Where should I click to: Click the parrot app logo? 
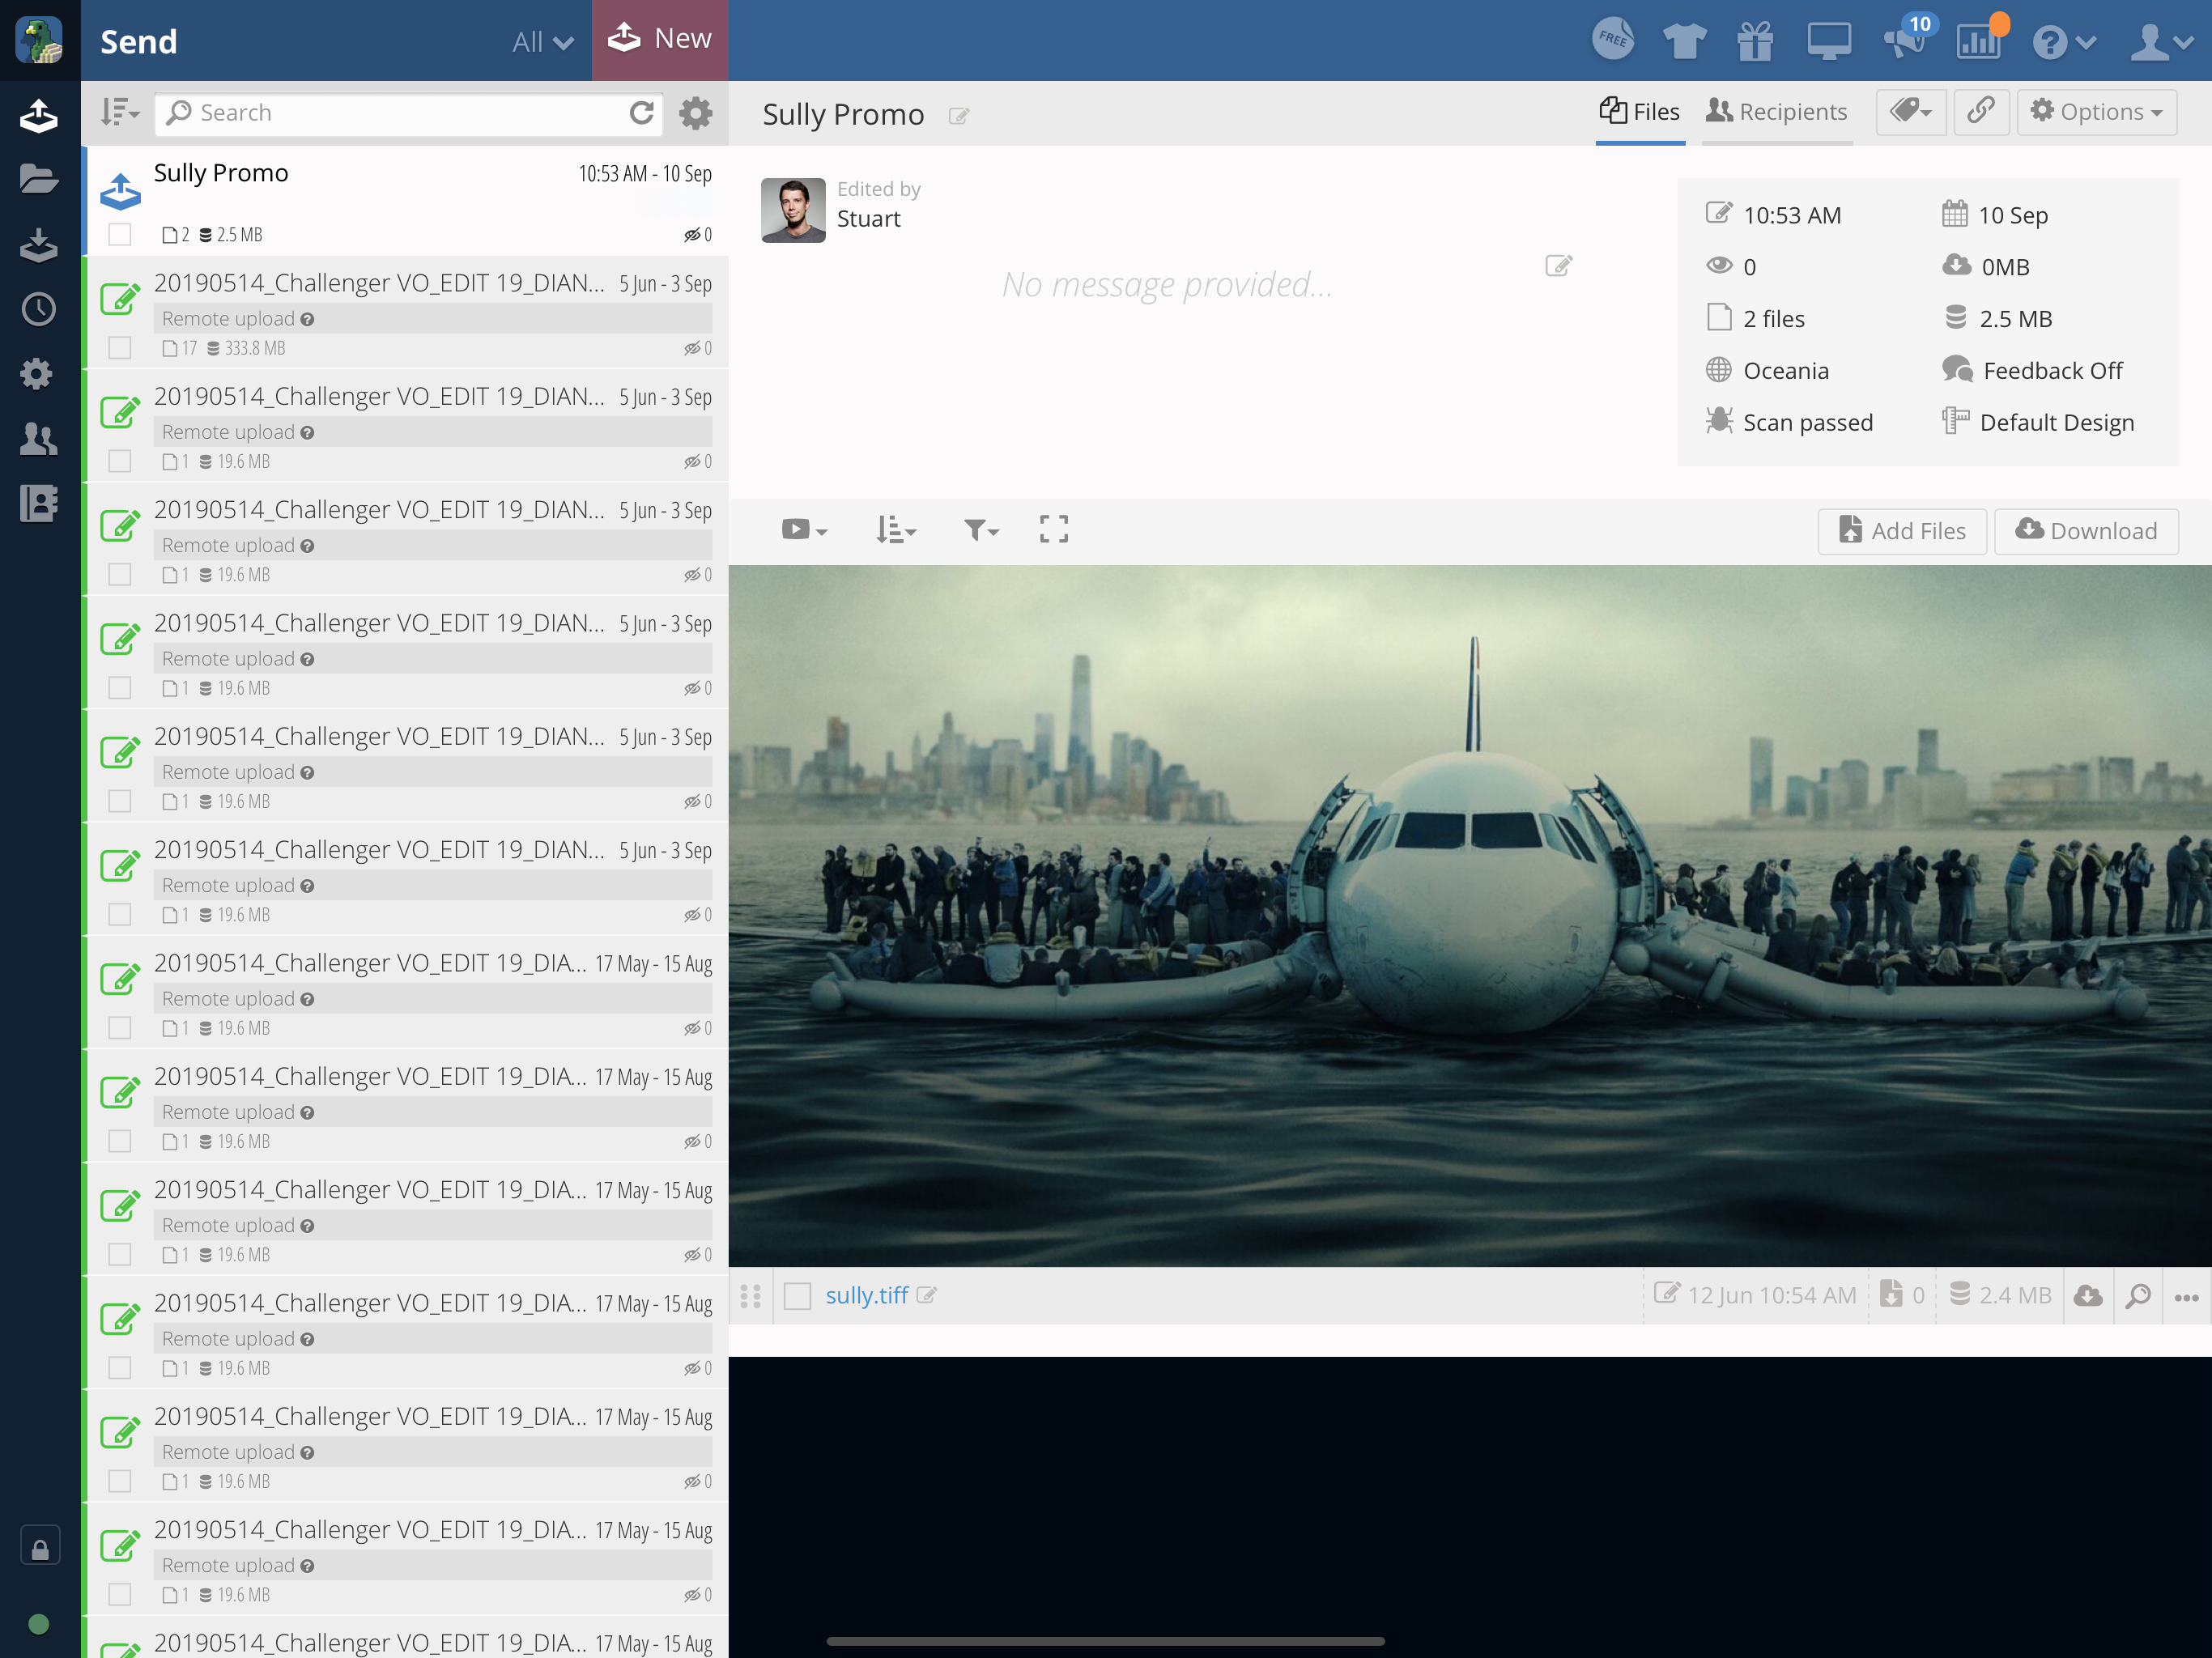tap(40, 40)
